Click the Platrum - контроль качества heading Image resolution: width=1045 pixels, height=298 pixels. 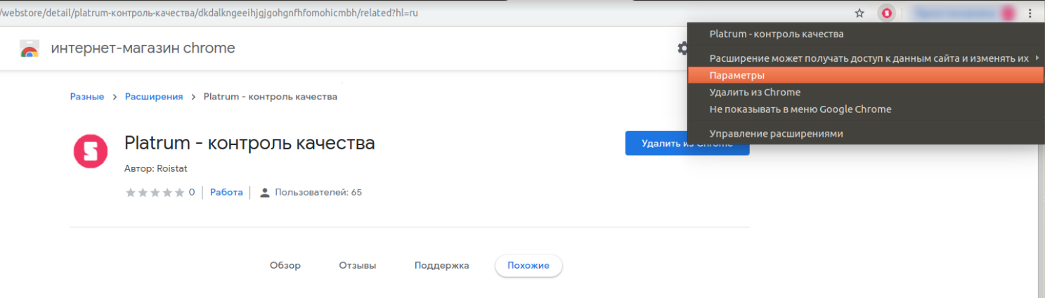[249, 143]
